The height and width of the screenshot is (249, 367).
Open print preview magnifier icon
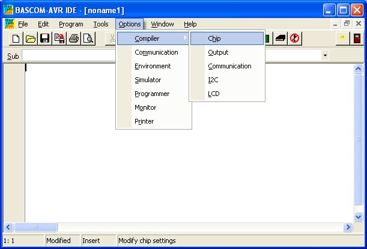(88, 38)
